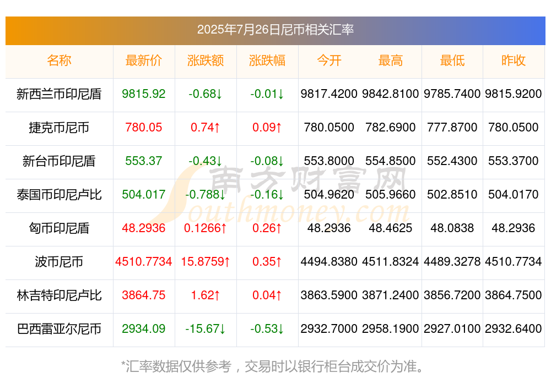Click low value 9785.7400
This screenshot has height=384, width=551.
452,94
